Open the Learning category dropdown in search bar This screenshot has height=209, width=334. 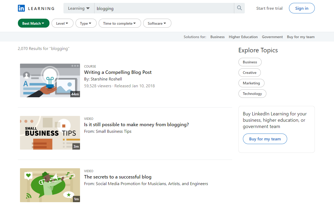click(79, 8)
